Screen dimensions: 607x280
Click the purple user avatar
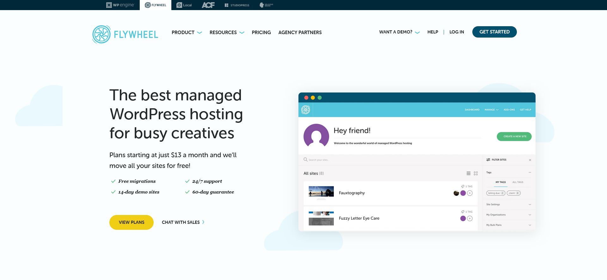point(316,136)
